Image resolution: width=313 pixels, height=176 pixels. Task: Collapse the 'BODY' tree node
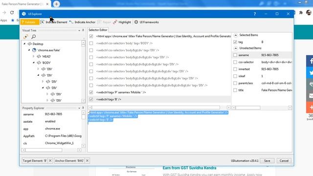[34, 63]
